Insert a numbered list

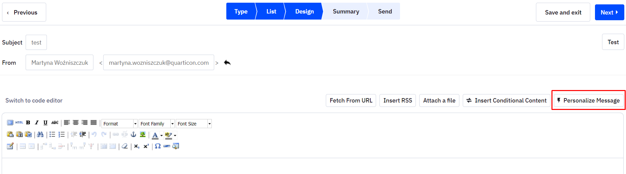[x=61, y=135]
